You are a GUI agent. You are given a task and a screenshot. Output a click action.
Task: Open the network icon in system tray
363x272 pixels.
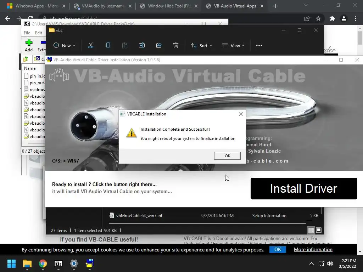321,263
